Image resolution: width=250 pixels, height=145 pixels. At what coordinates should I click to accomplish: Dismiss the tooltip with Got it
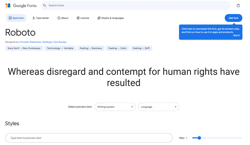click(236, 36)
